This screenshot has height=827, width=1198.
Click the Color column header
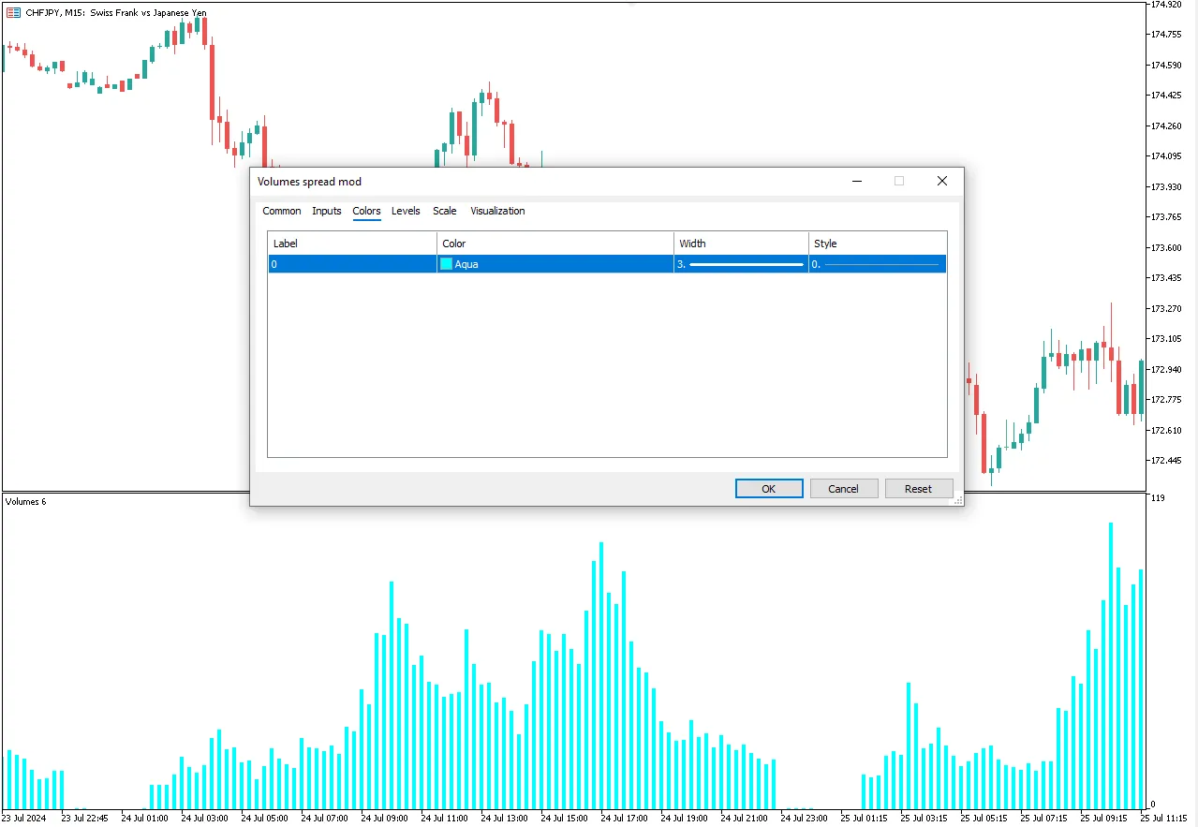click(555, 244)
